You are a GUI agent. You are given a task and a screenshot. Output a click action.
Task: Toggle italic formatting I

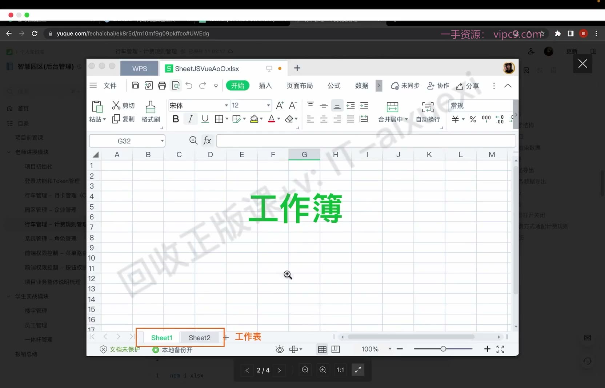(x=190, y=119)
